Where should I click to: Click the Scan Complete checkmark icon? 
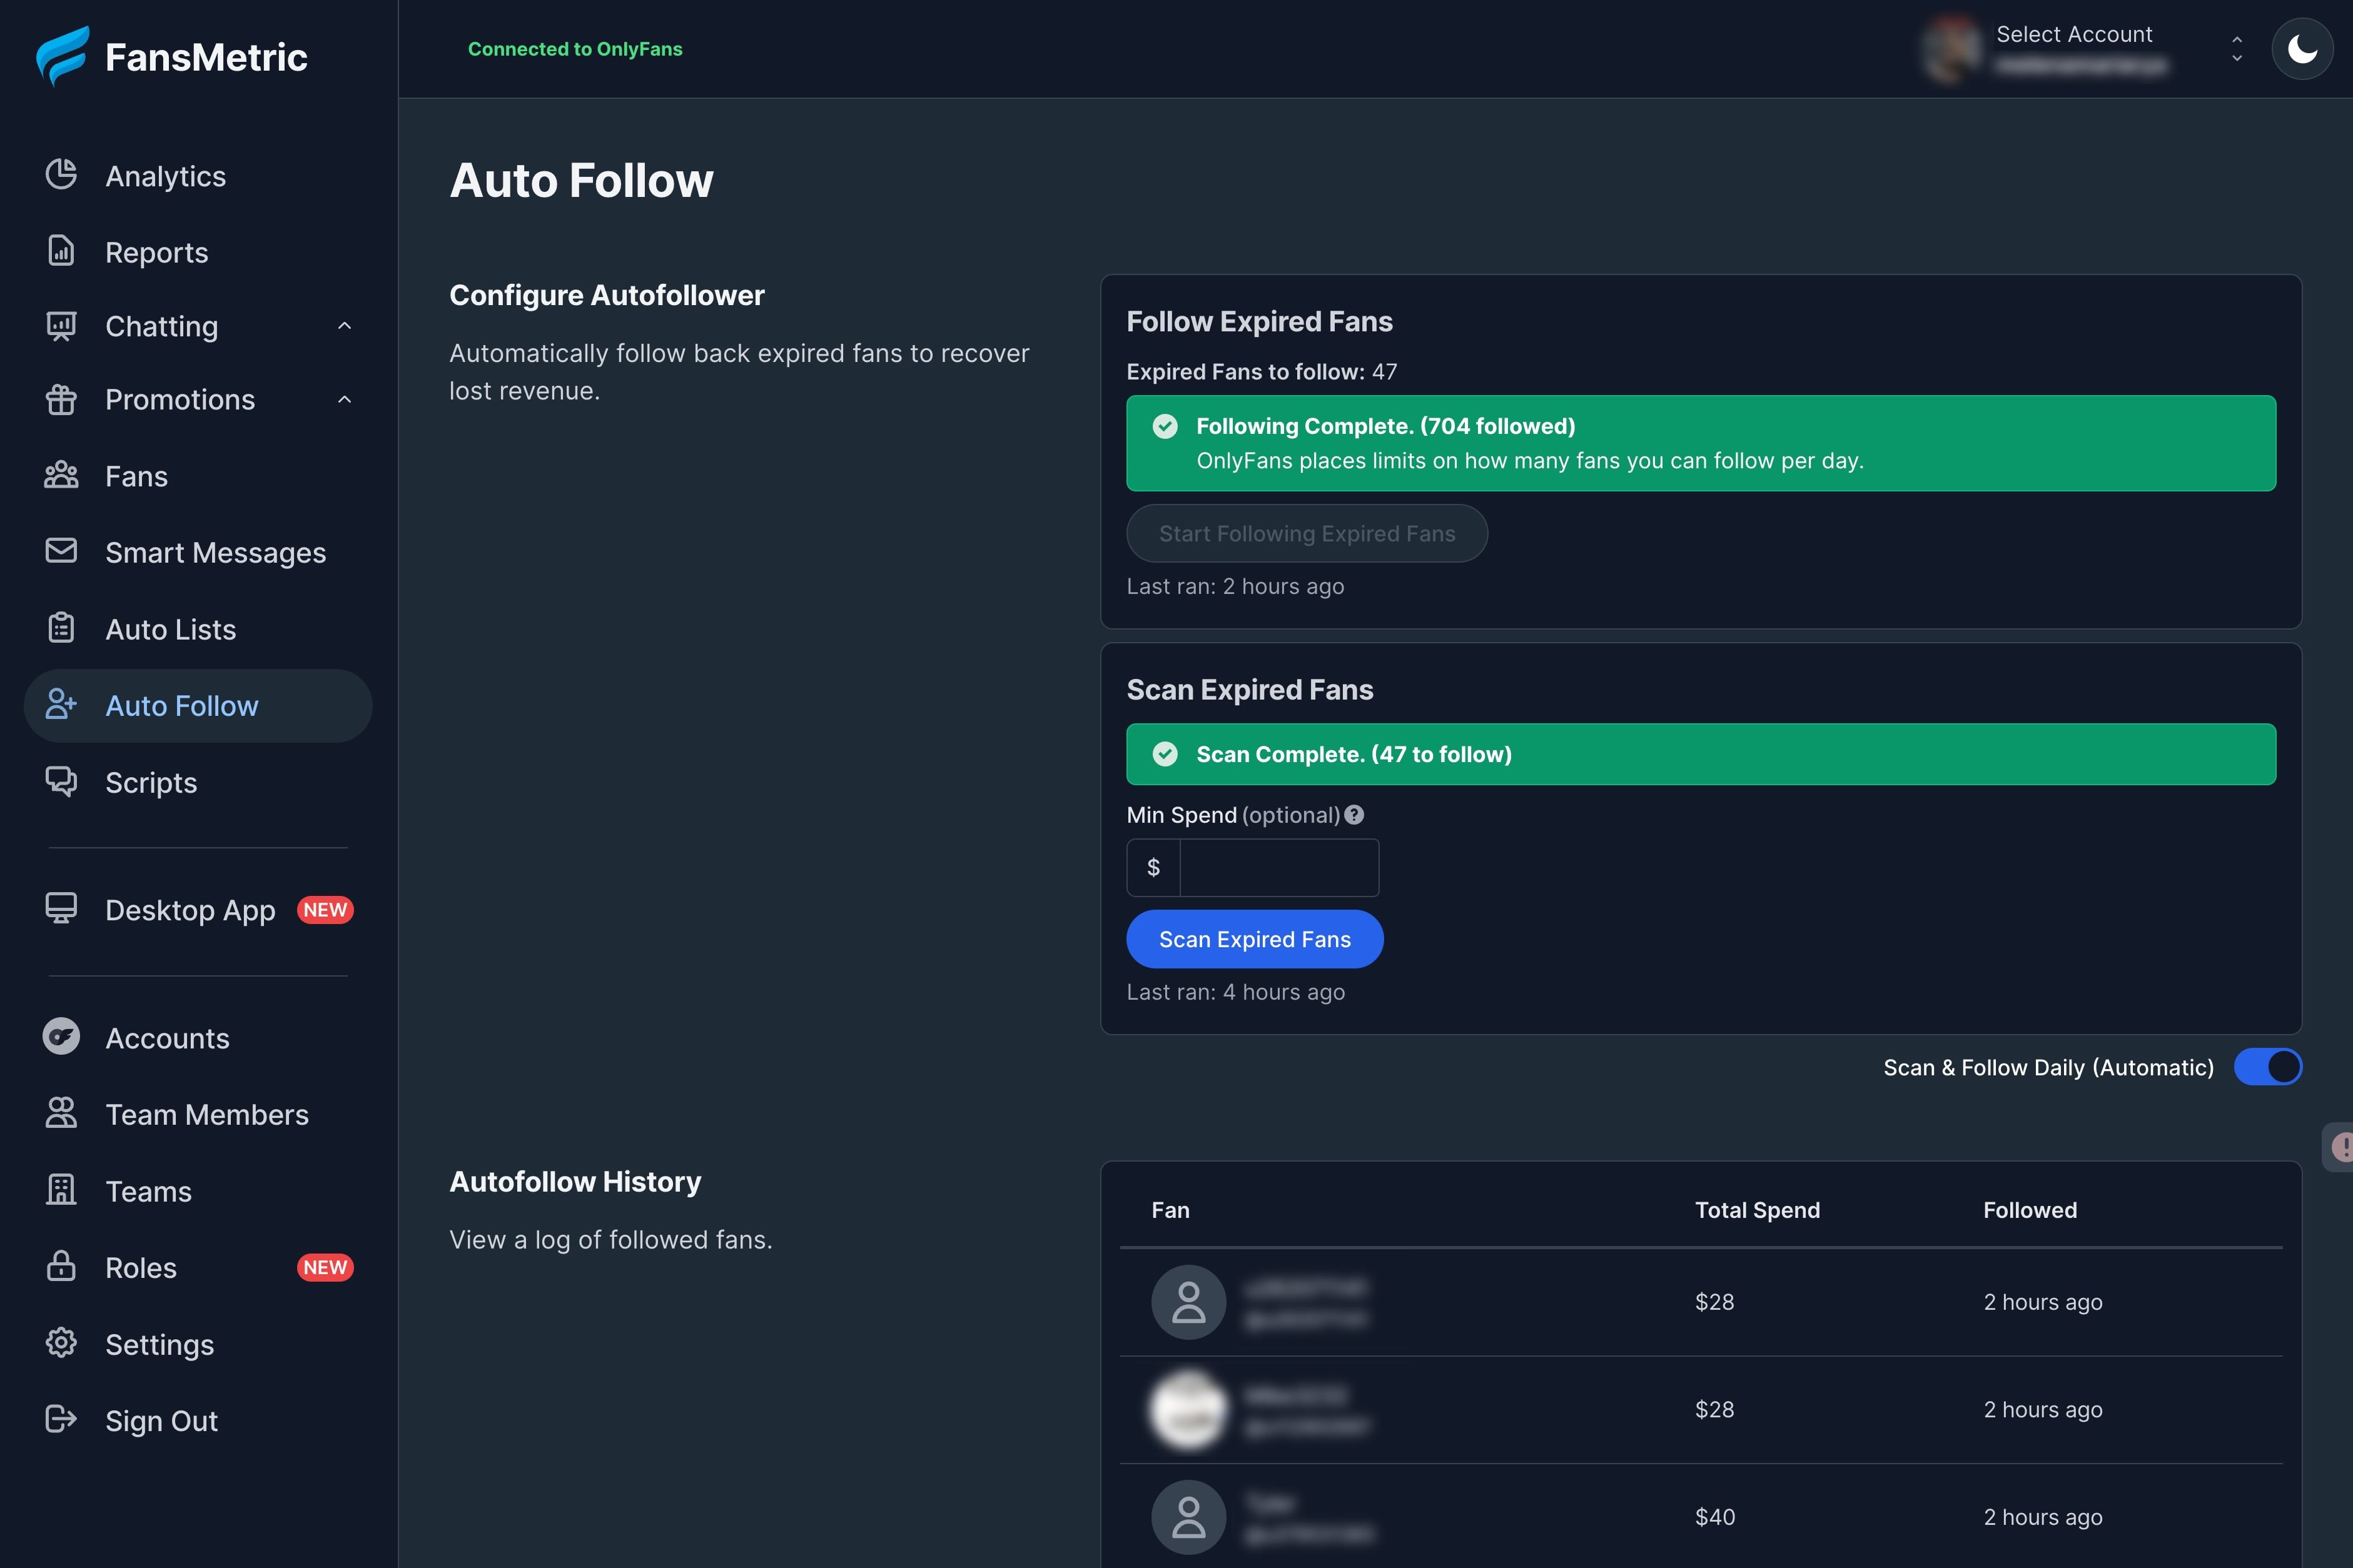pos(1165,754)
